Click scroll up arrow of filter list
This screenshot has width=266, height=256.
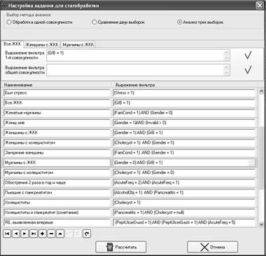pos(261,92)
